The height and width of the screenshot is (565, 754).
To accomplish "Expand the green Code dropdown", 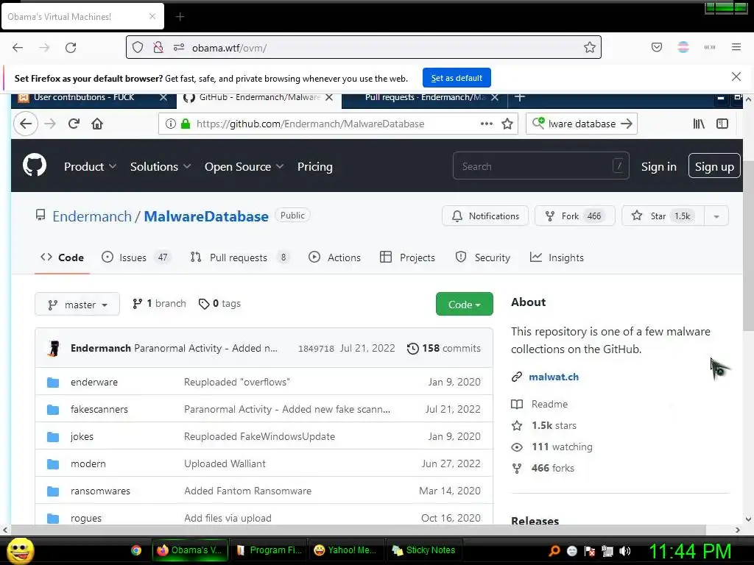I will pyautogui.click(x=464, y=304).
